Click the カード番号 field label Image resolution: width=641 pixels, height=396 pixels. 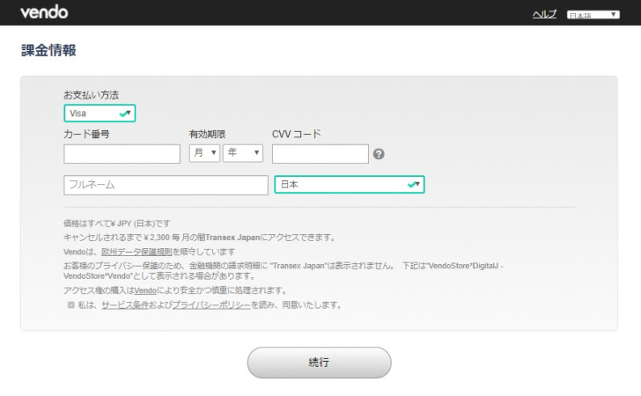[85, 135]
